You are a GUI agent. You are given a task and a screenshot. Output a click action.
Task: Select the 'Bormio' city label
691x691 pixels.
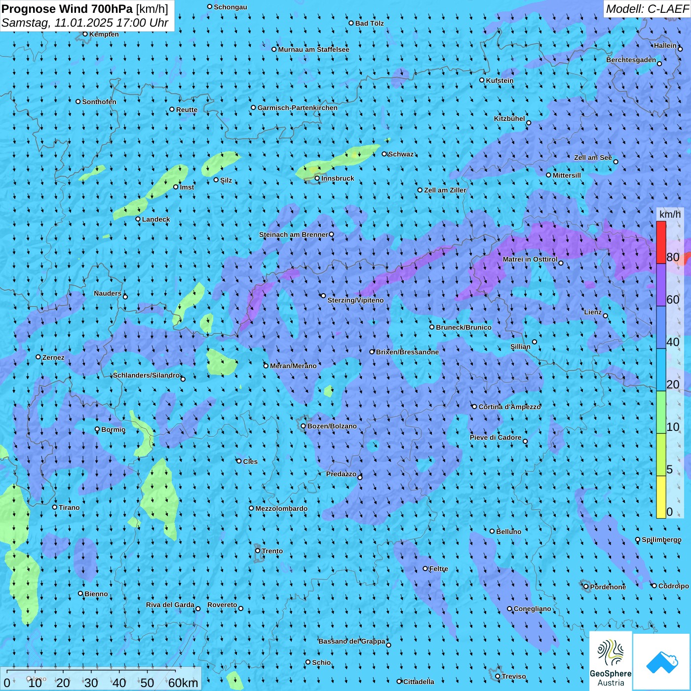point(114,429)
